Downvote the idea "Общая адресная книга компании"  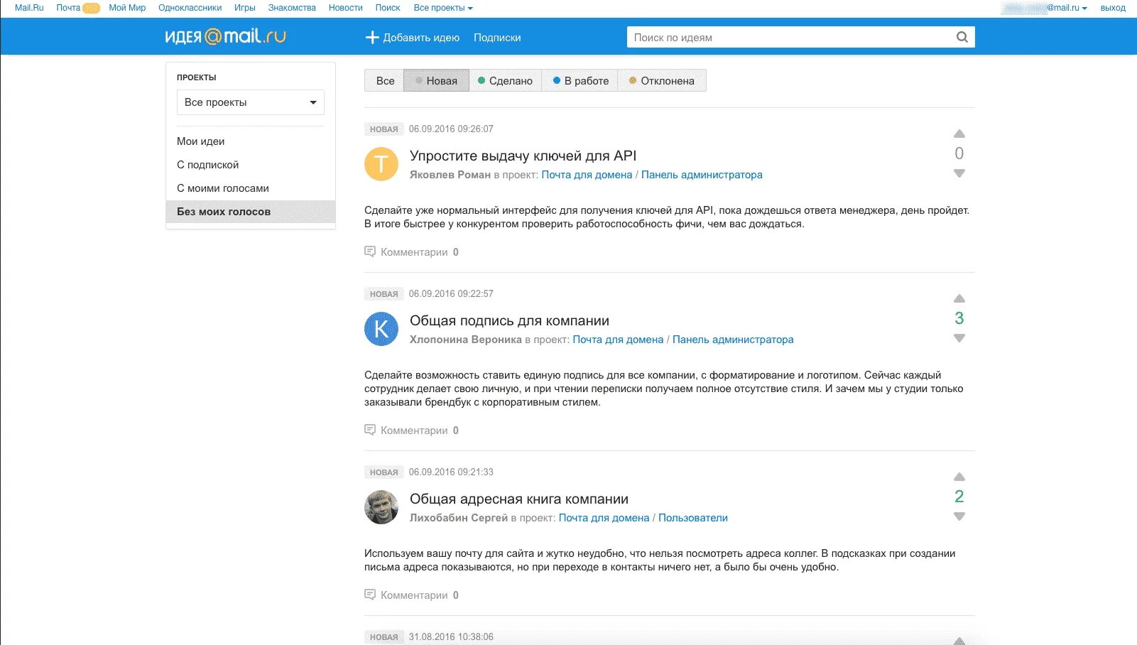tap(959, 516)
